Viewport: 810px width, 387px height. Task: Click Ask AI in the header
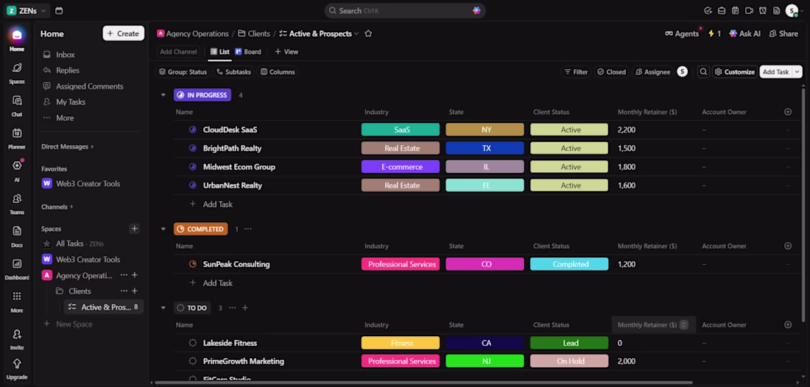click(x=745, y=34)
